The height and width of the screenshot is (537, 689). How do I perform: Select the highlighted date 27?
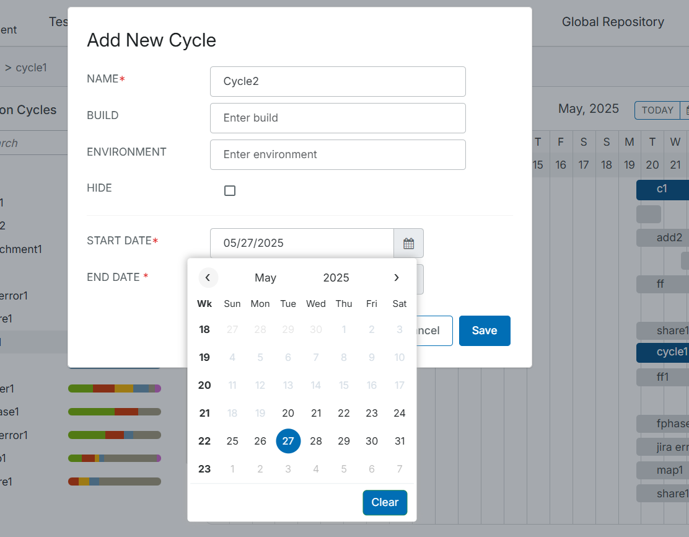coord(288,441)
